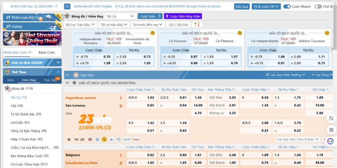The image size is (337, 168).
Task: Click the Cược Xiên May Mắn button
Action: 183,16
